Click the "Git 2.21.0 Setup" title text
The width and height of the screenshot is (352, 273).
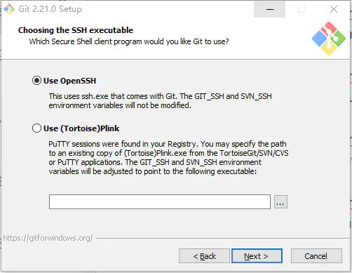click(50, 9)
